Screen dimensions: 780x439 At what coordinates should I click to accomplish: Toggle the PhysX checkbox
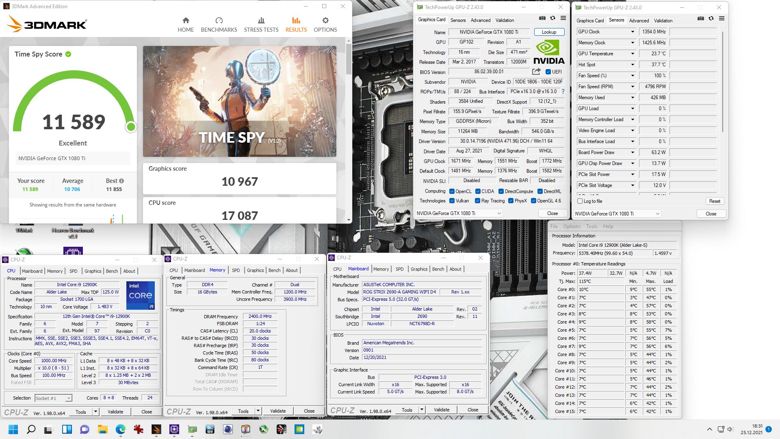511,201
